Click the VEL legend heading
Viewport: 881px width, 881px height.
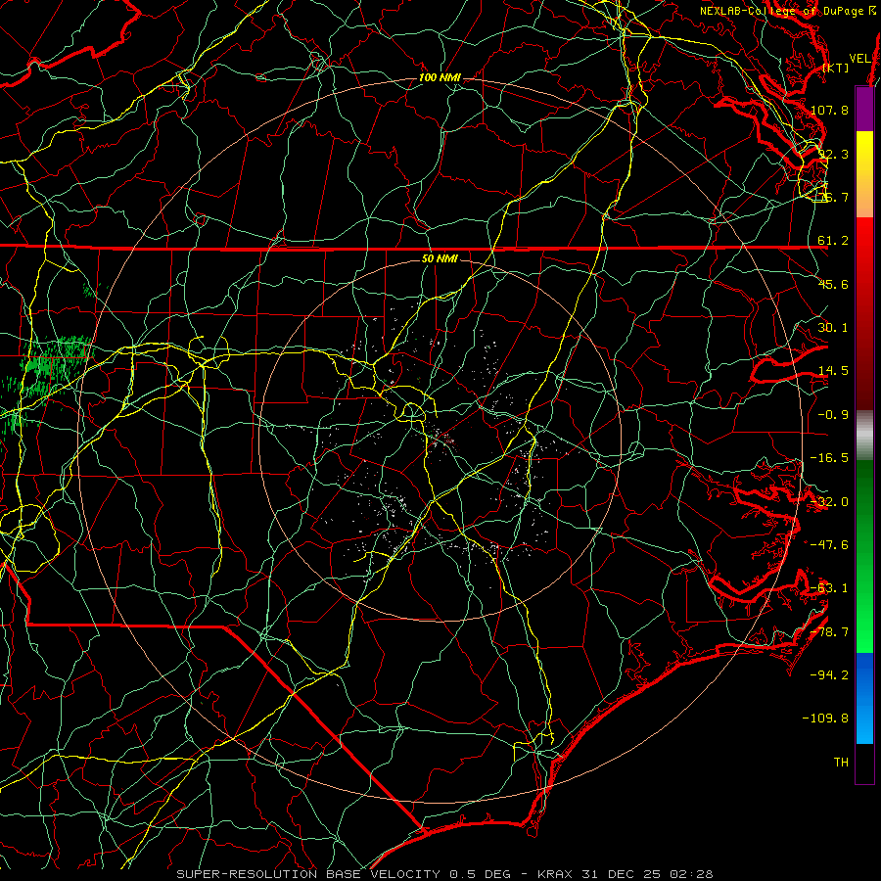click(859, 59)
